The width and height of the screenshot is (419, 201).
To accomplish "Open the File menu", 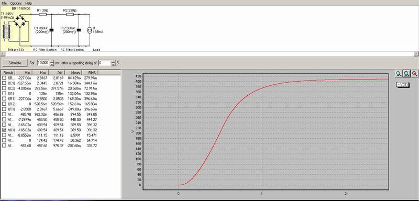I will point(4,4).
